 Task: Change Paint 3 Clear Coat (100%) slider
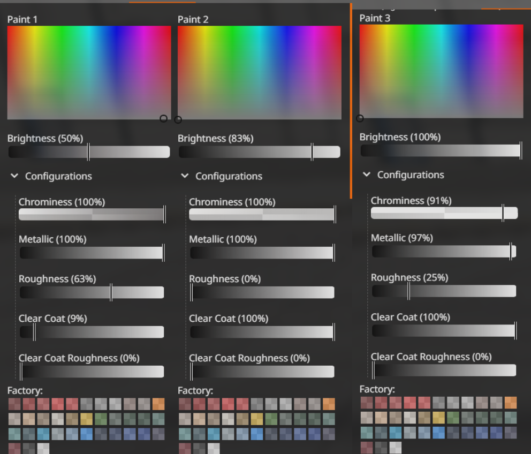pos(444,331)
